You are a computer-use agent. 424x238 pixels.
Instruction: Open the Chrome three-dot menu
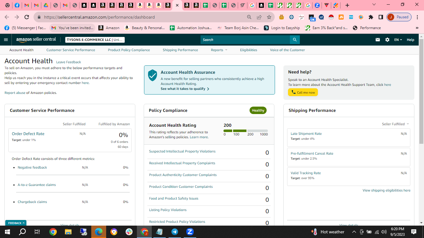pyautogui.click(x=417, y=17)
